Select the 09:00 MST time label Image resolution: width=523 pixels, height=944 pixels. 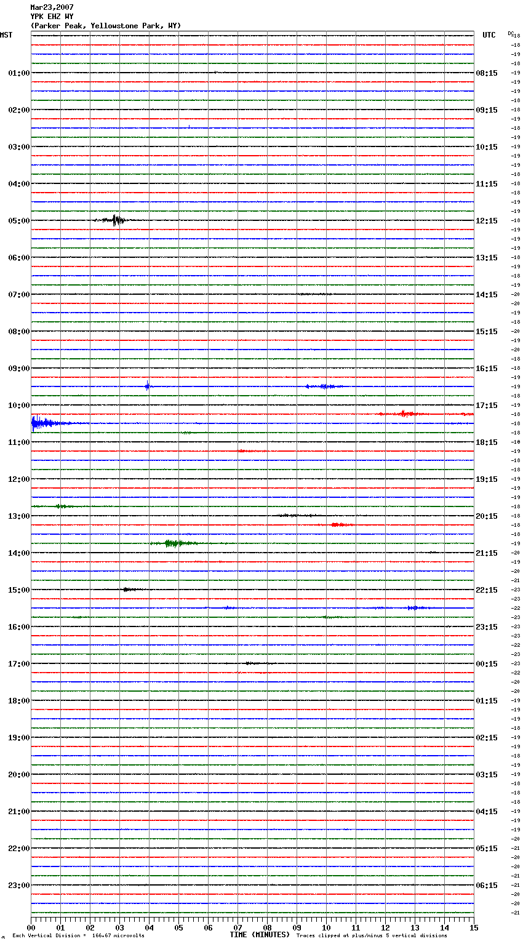point(19,369)
